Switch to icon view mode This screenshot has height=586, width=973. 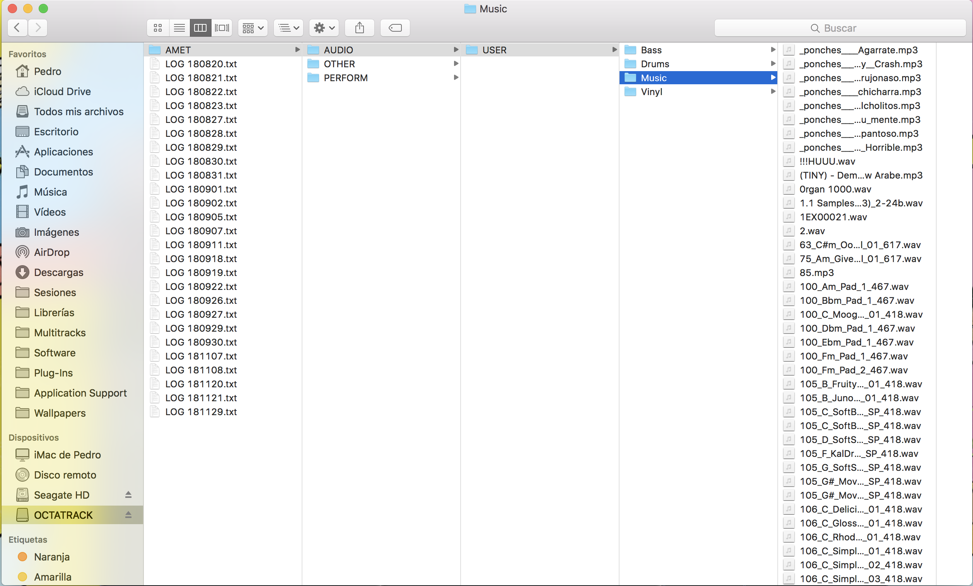[158, 27]
